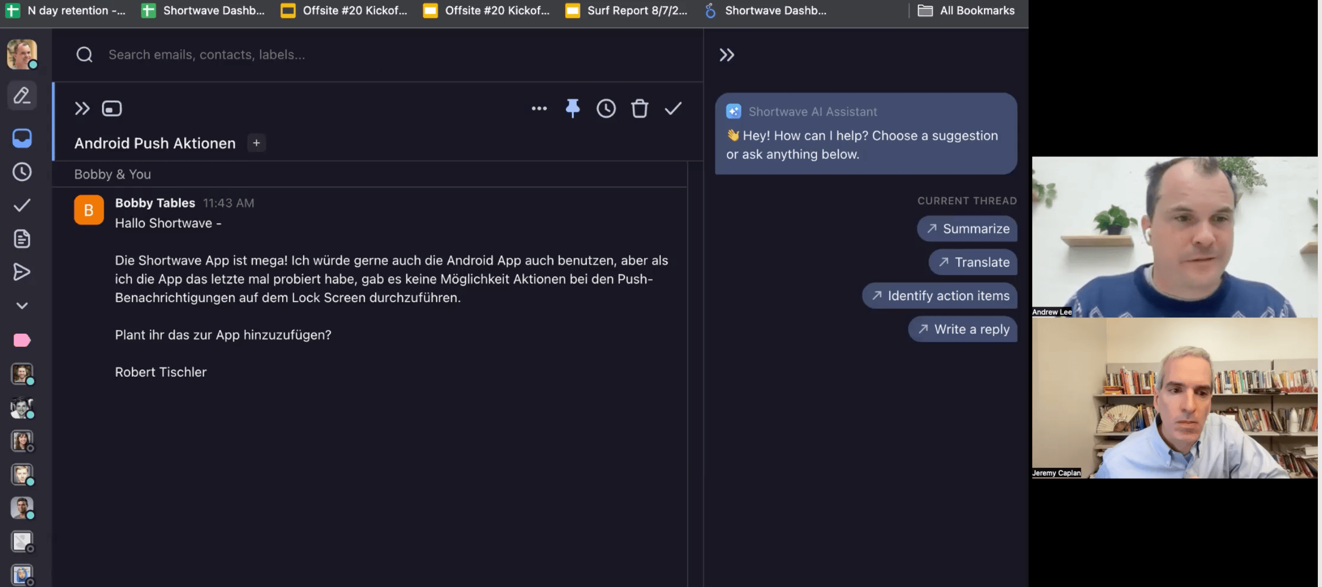The image size is (1322, 587).
Task: Collapse the thread with double-arrow icon
Action: 82,108
